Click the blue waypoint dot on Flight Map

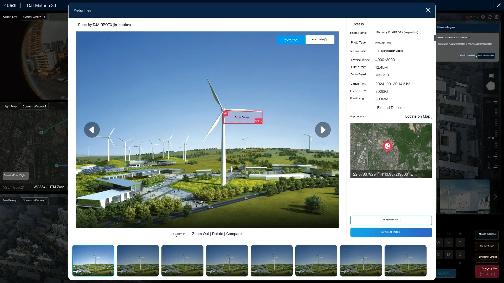pos(56,165)
